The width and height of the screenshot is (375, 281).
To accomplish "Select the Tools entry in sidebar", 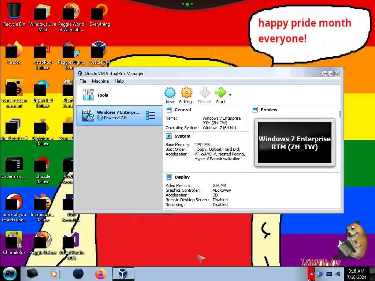I will coord(119,95).
